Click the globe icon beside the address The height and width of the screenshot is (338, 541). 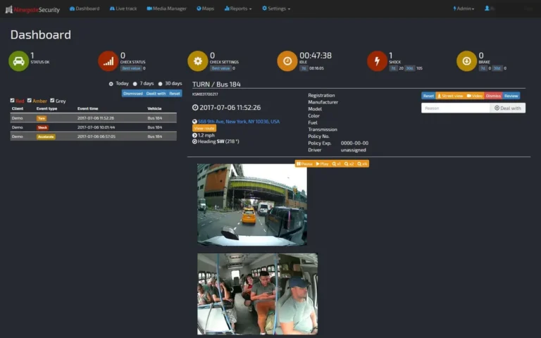(x=194, y=121)
